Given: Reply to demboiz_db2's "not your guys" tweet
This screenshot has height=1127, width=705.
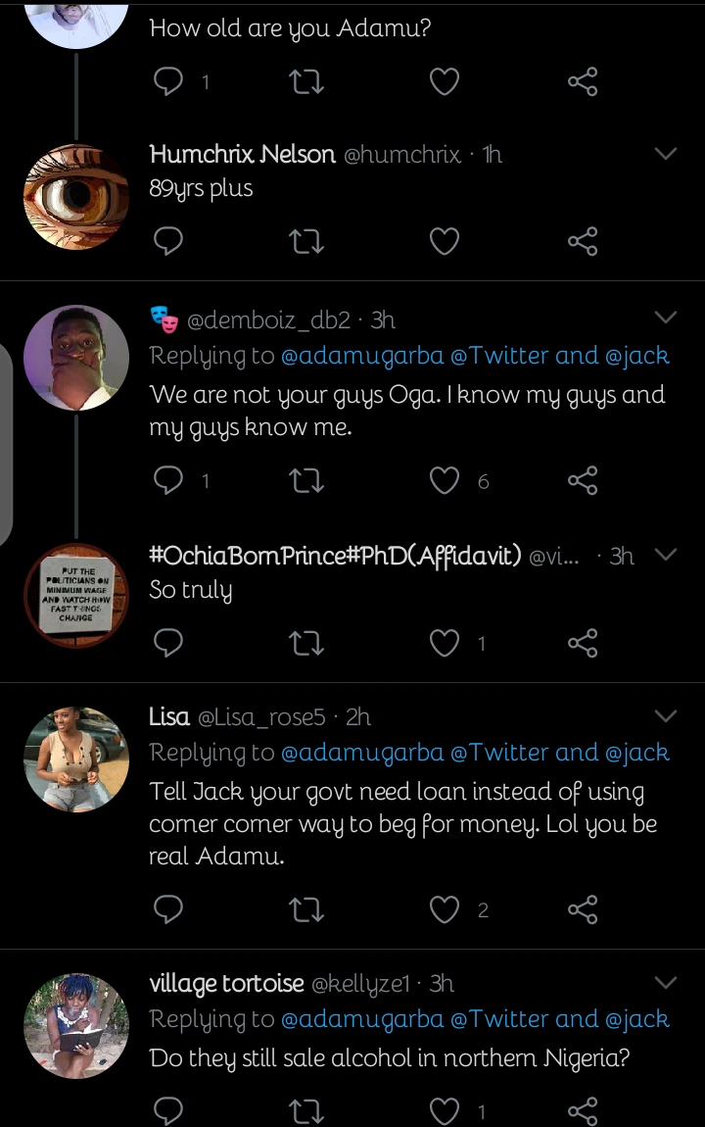Looking at the screenshot, I should pos(169,480).
